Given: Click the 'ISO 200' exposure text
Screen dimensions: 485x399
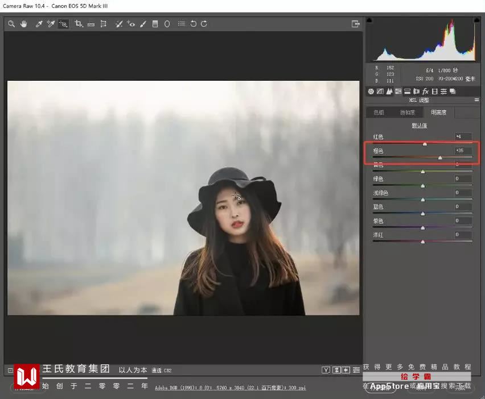Looking at the screenshot, I should click(x=425, y=79).
